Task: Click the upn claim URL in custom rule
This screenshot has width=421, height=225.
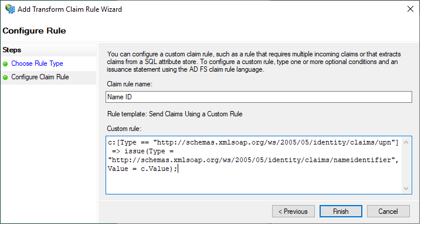Action: click(x=276, y=142)
